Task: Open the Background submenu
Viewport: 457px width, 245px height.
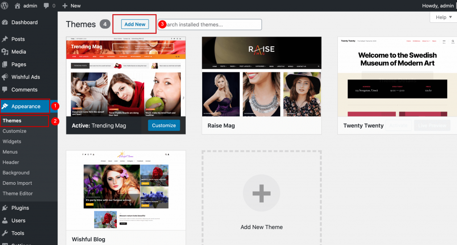Action: pyautogui.click(x=16, y=173)
